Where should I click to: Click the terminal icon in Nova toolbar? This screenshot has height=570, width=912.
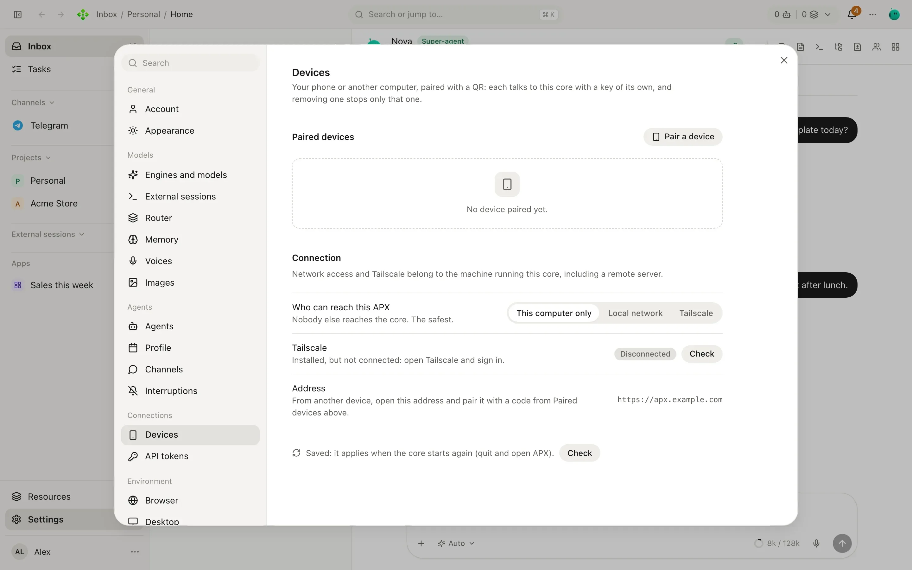pos(819,47)
